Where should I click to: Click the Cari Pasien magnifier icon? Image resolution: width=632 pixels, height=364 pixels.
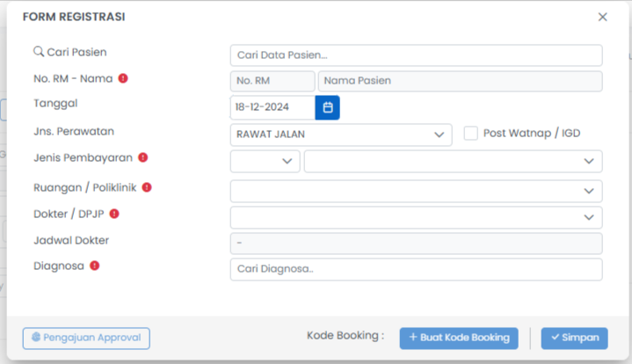(38, 53)
